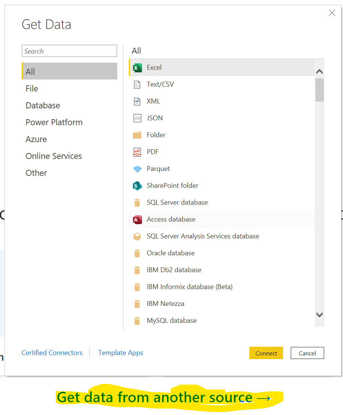Select the Access database row label
Screen dimensions: 343x415
[x=171, y=219]
